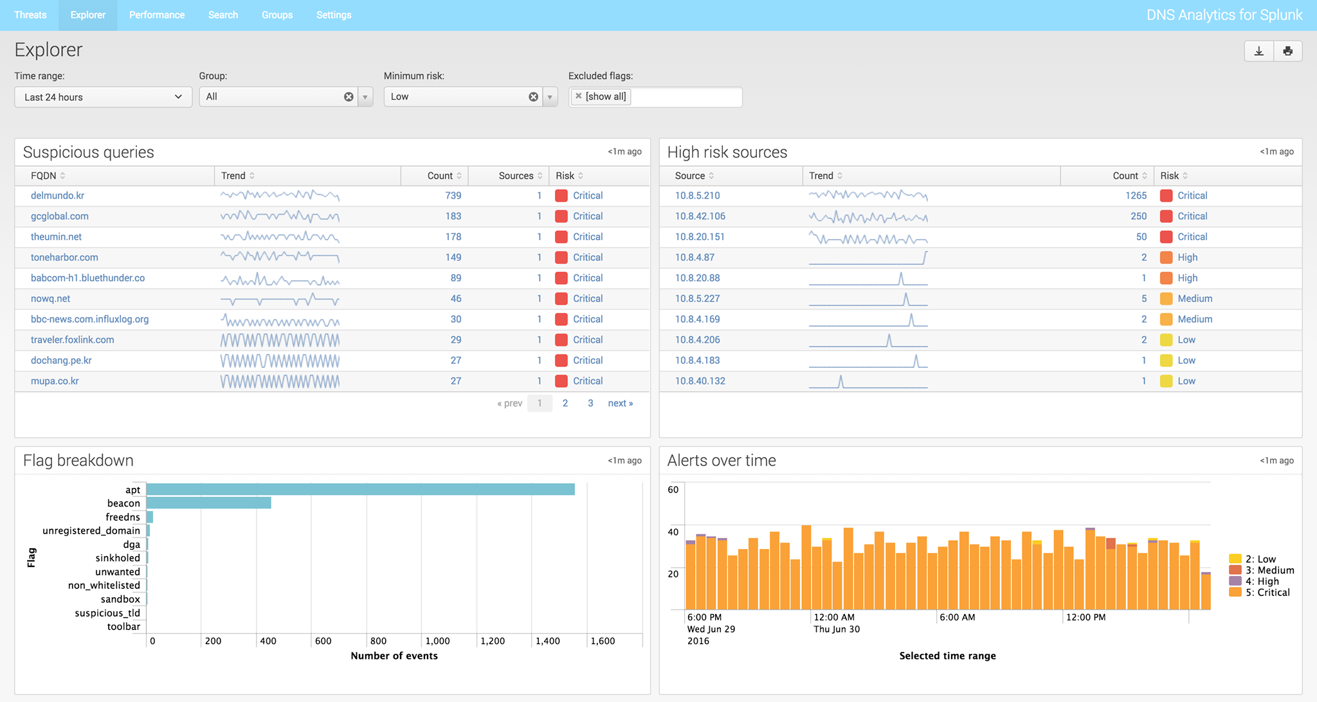The width and height of the screenshot is (1317, 702).
Task: Sort suspicious queries by Count column
Action: click(444, 176)
